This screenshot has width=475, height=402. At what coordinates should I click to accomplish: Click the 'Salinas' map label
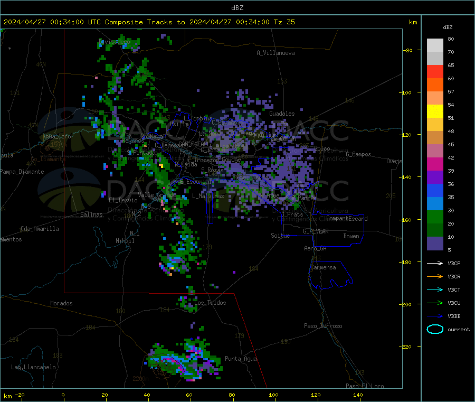91,214
